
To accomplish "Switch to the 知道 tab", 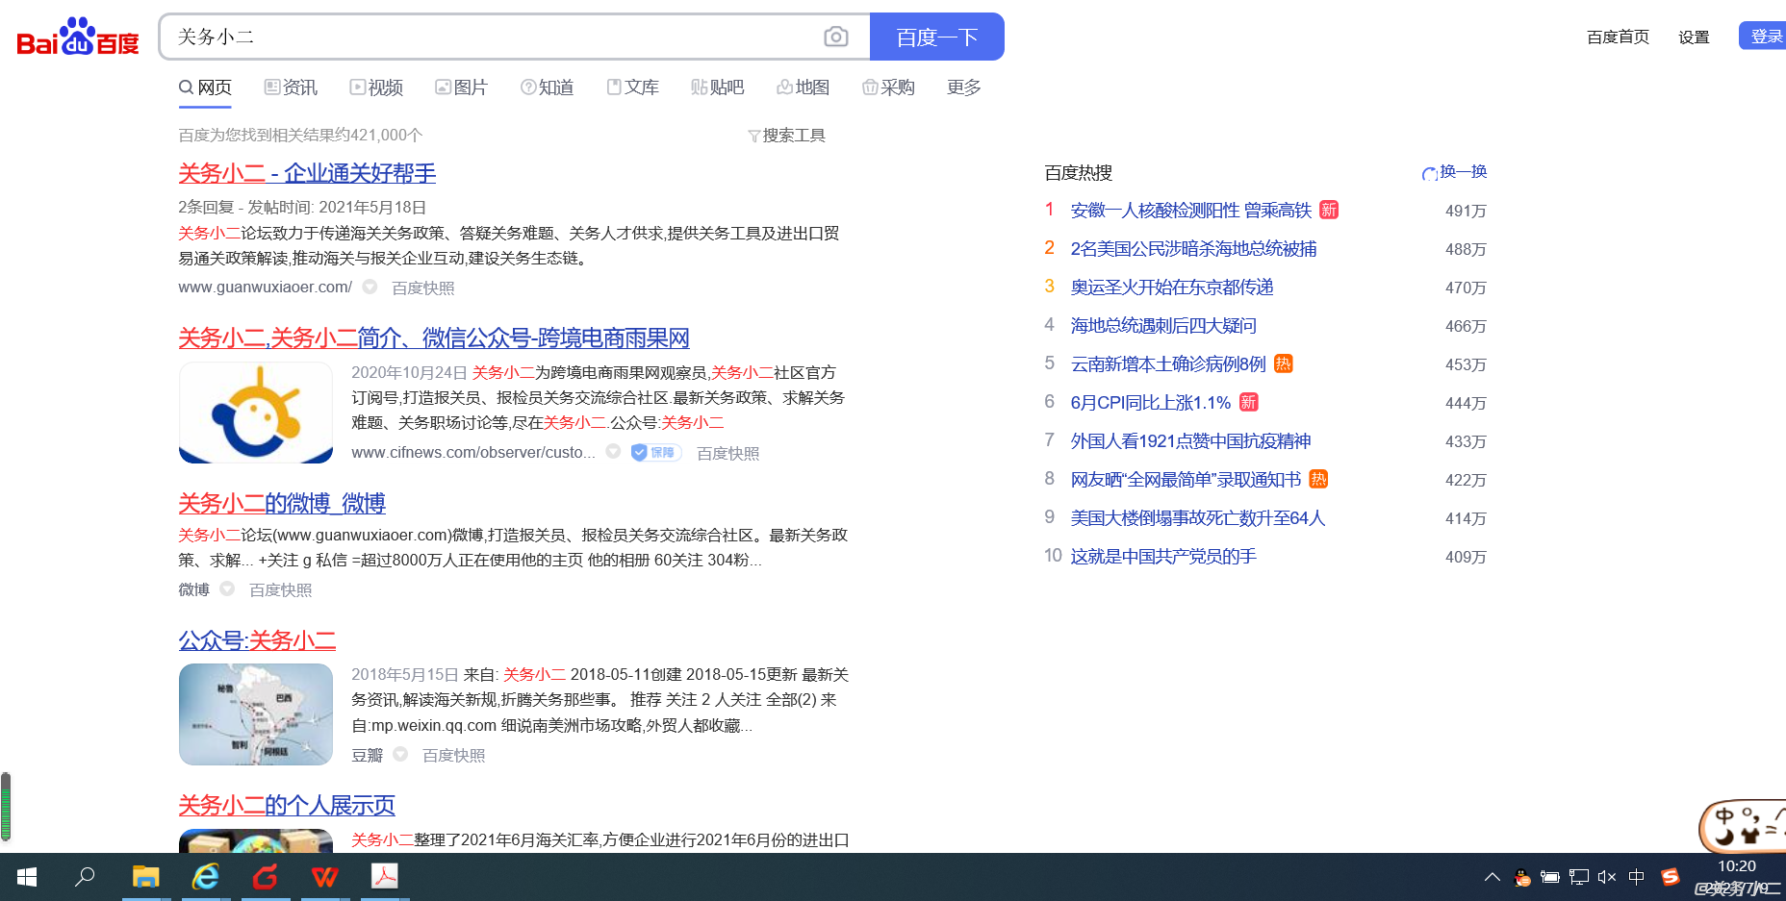I will (548, 88).
